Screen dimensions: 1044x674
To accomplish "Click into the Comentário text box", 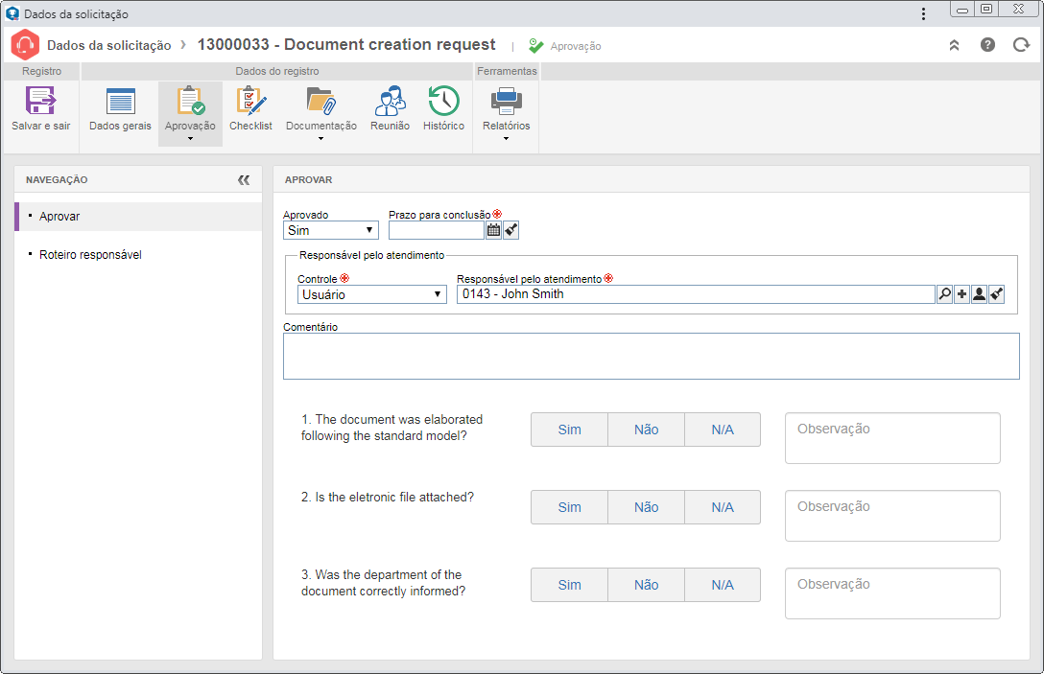I will [652, 356].
